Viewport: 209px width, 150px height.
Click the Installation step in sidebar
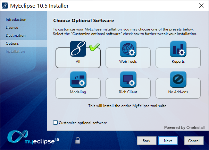point(15,51)
